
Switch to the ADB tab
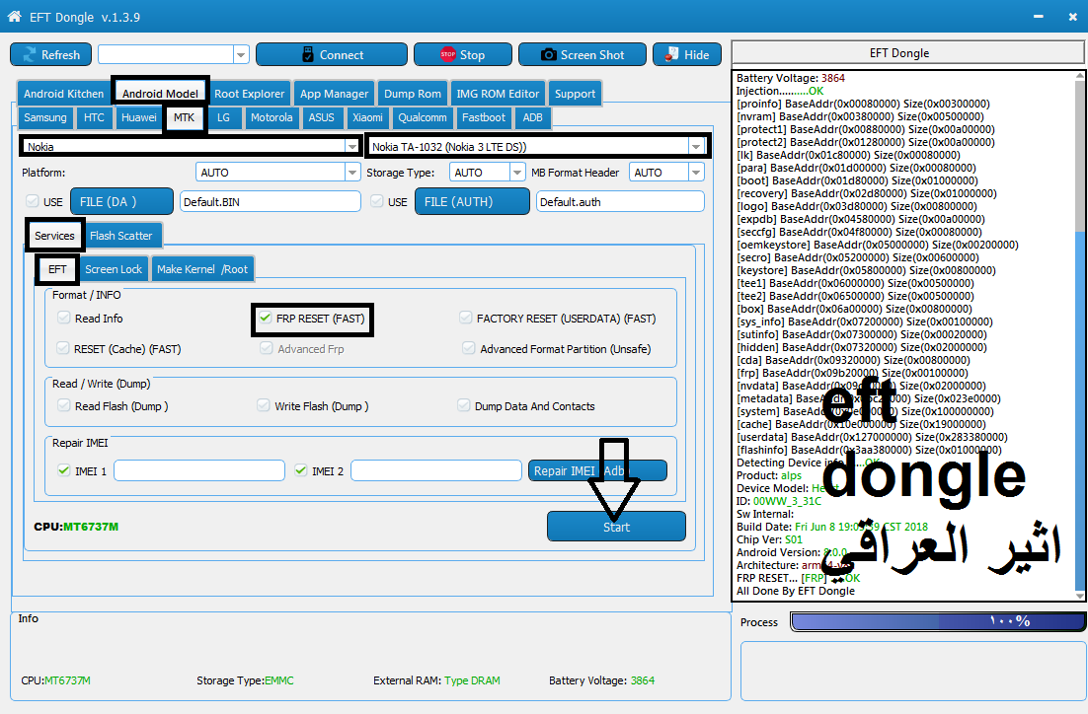532,117
